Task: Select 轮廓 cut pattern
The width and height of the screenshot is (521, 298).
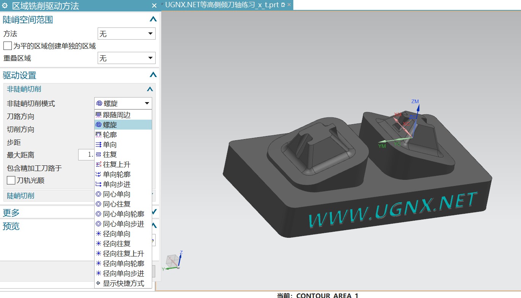Action: (x=123, y=135)
